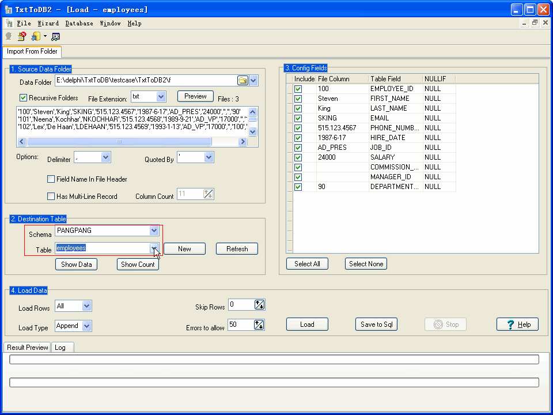Click in the Data Folder path field

coord(146,81)
